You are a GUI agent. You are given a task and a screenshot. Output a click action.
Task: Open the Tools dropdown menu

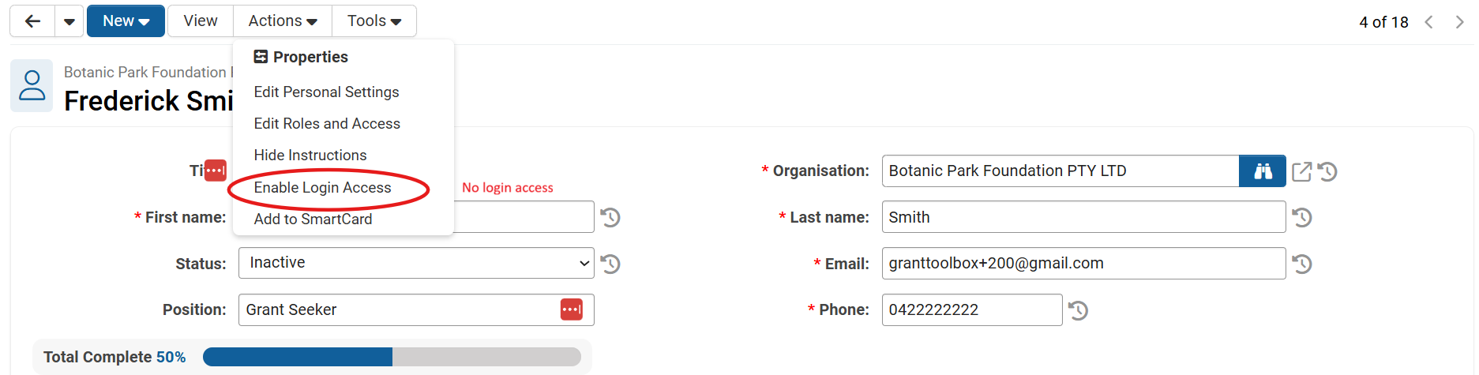tap(374, 21)
